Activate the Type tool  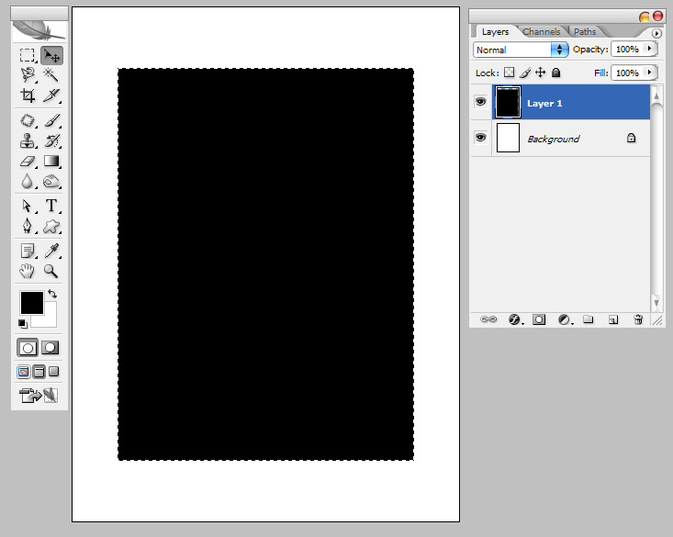click(x=51, y=206)
